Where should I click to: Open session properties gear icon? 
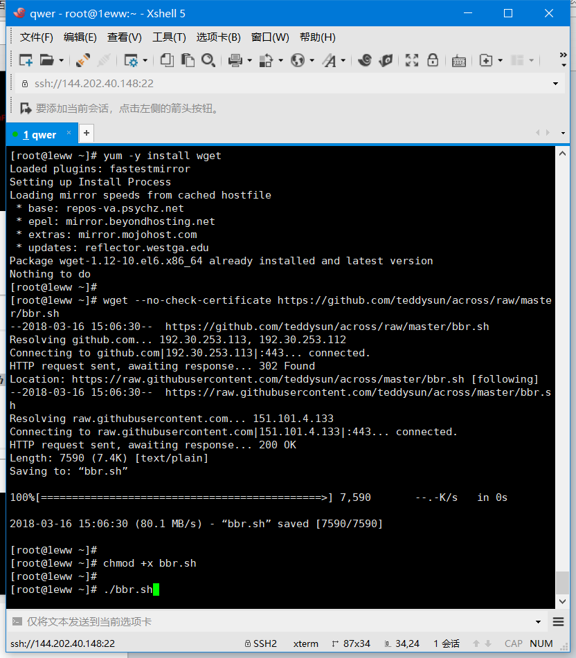pos(132,60)
